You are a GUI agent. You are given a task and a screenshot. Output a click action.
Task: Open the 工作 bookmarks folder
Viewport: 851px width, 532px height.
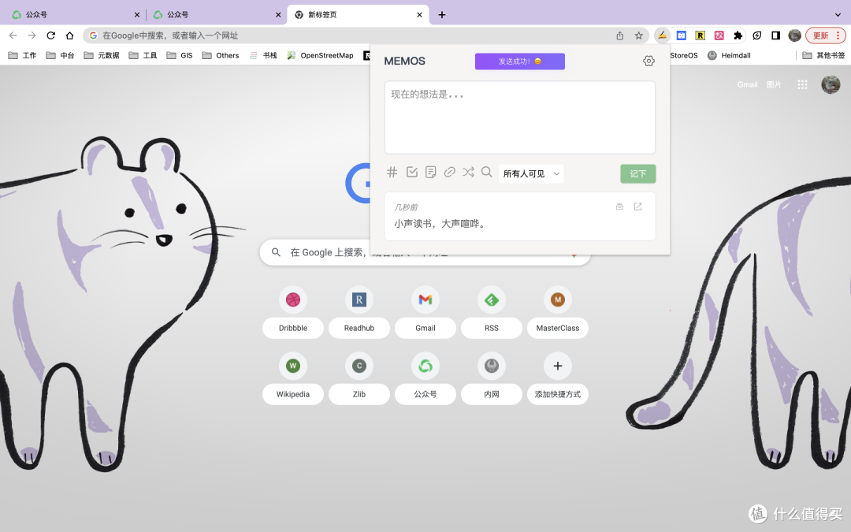(x=22, y=55)
